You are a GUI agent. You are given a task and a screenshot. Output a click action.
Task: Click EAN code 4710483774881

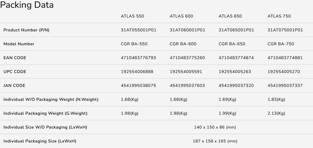pos(285,58)
